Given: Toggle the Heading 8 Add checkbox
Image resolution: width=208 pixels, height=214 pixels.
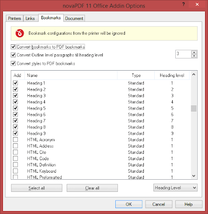Looking at the screenshot, I should pos(16,127).
